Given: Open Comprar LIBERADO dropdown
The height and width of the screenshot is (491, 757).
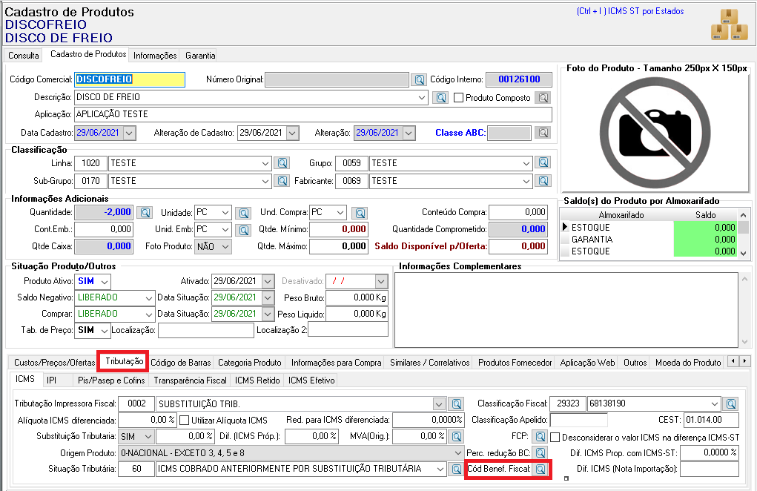Looking at the screenshot, I should [149, 314].
